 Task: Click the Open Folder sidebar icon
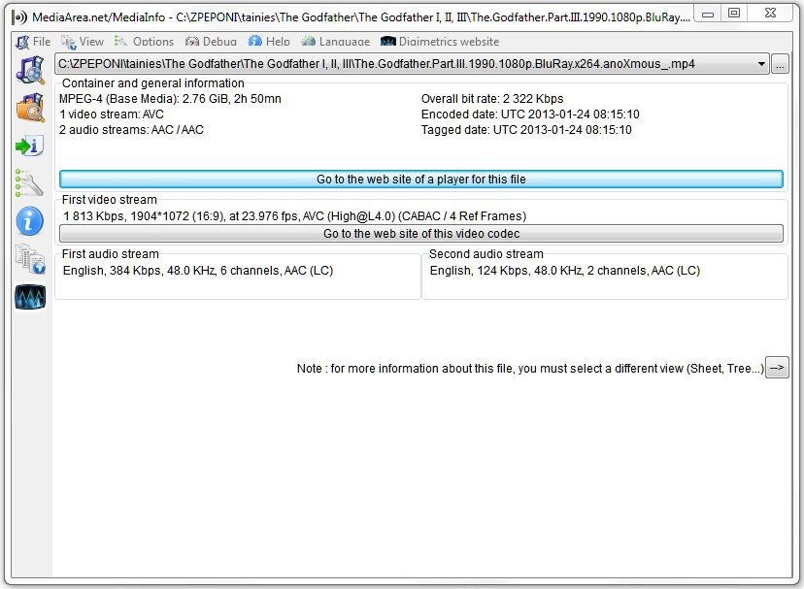pos(30,108)
